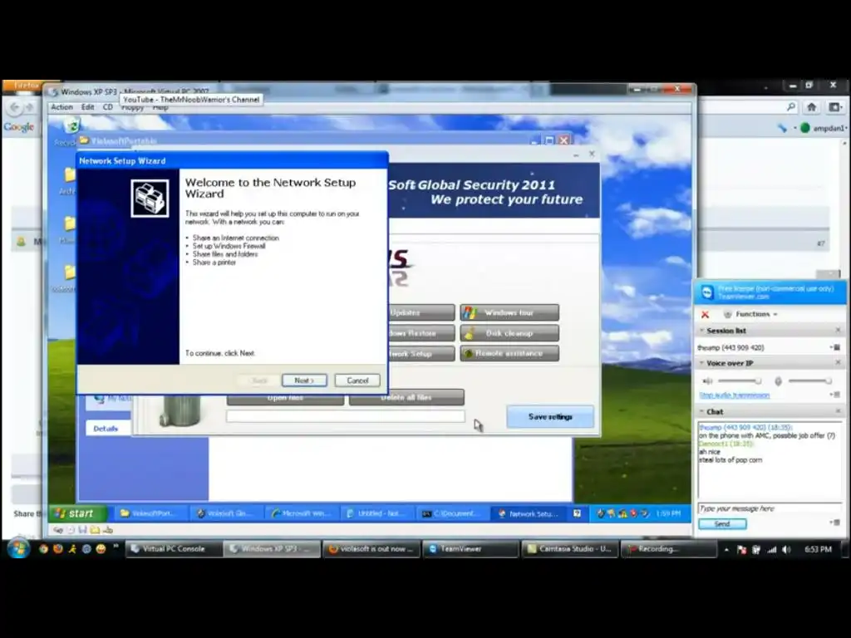The height and width of the screenshot is (638, 851).
Task: Click the Details panel header in Explorer
Action: tap(107, 429)
